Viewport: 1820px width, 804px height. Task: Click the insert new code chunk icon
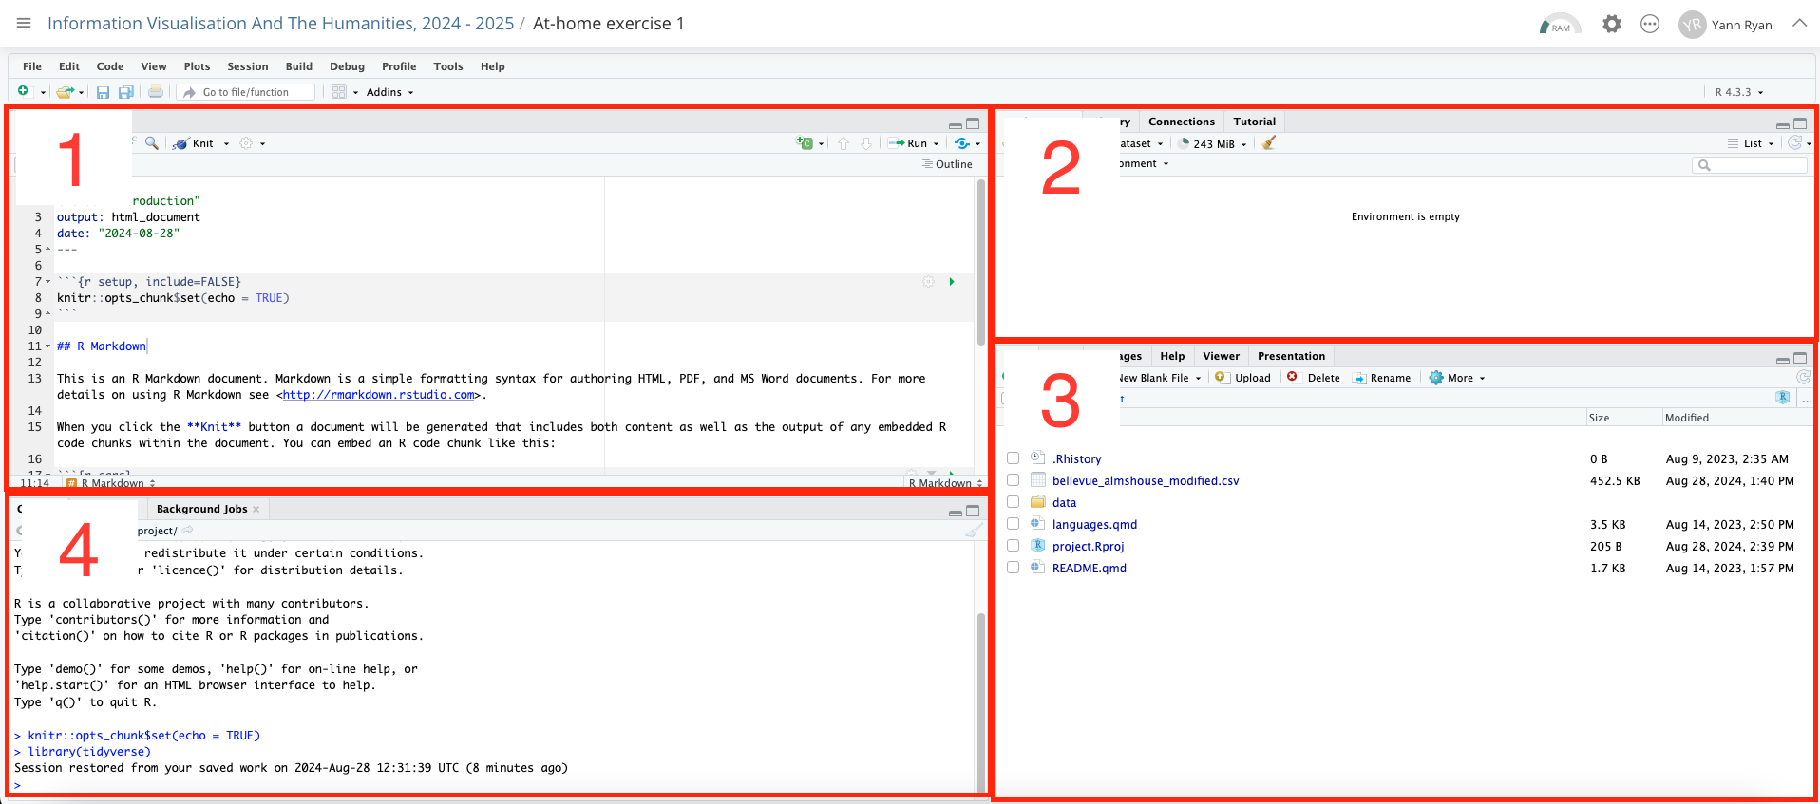tap(806, 143)
